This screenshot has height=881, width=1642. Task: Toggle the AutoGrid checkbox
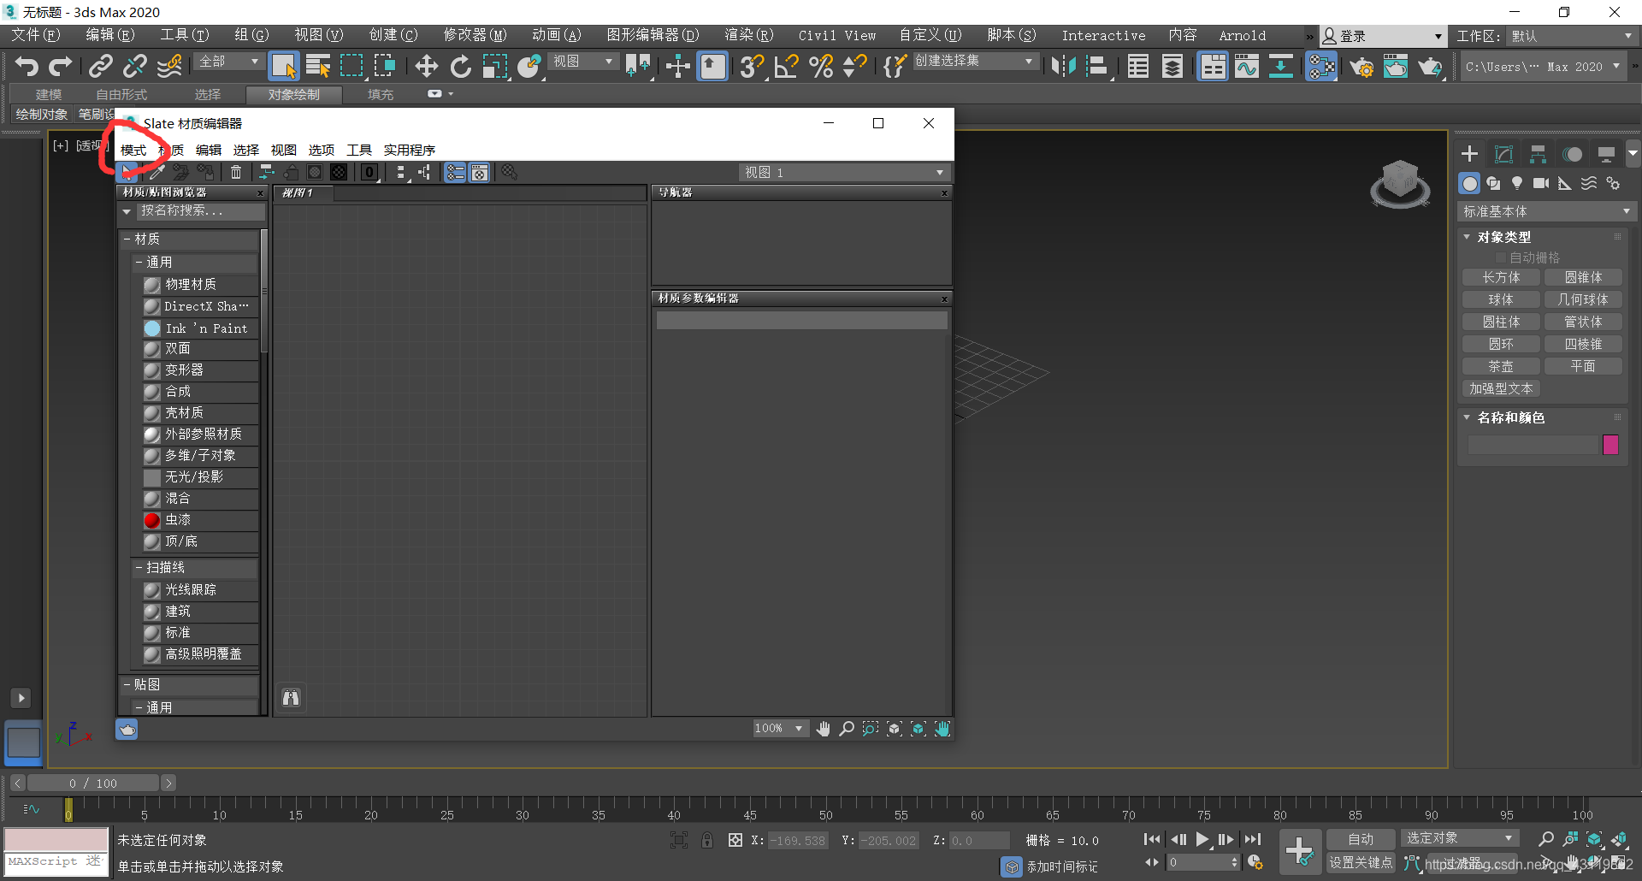(x=1500, y=257)
